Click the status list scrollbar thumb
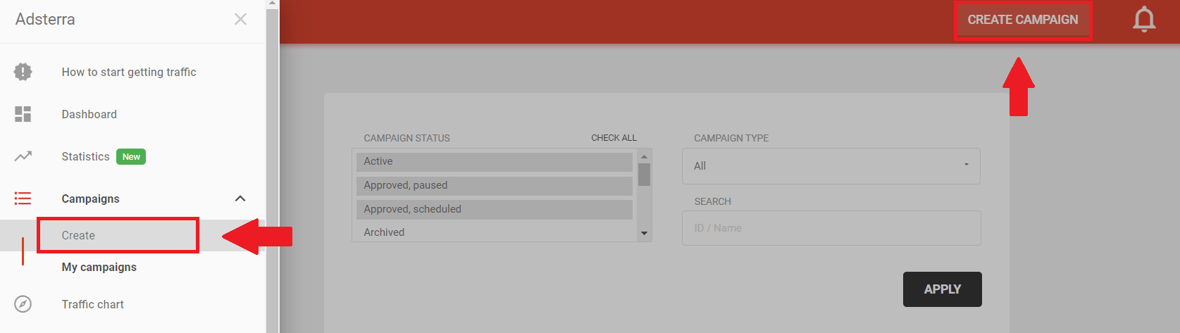The width and height of the screenshot is (1180, 333). (x=644, y=175)
